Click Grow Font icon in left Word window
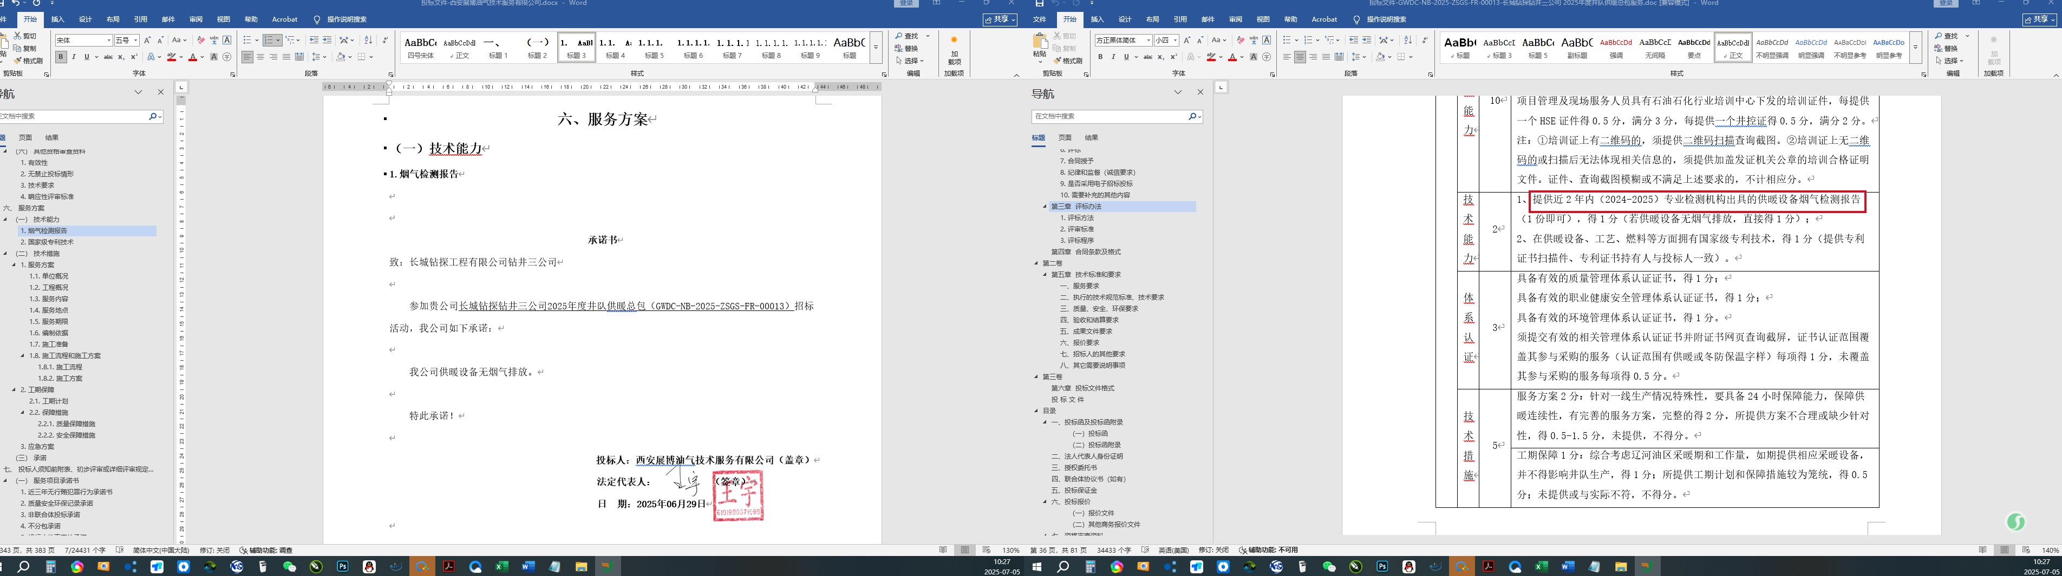2062x576 pixels. point(147,40)
